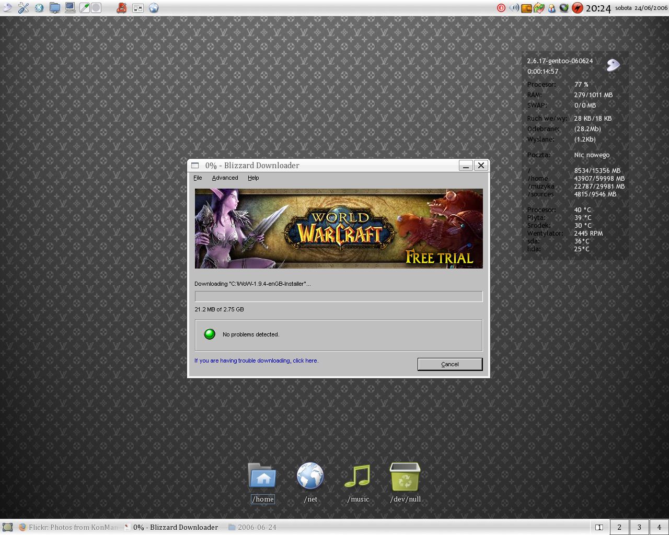Click the /home usage 43907/59998 MB

coord(599,179)
